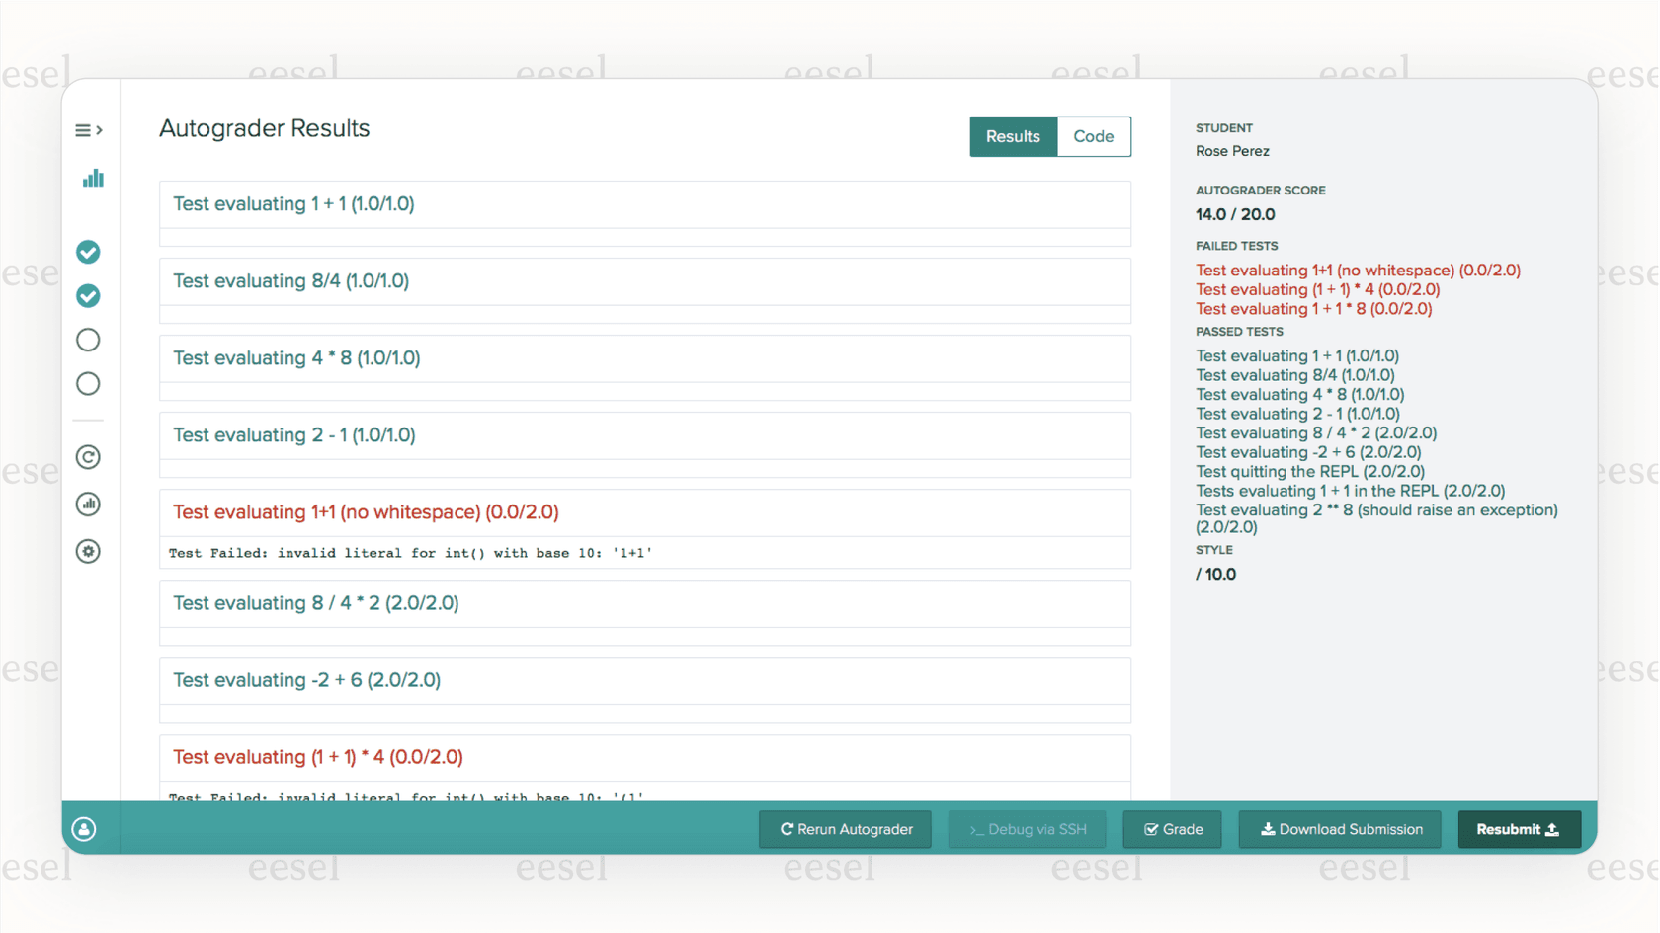Select the failed test link Test evaluating 1 + 1 * 8

point(1313,308)
